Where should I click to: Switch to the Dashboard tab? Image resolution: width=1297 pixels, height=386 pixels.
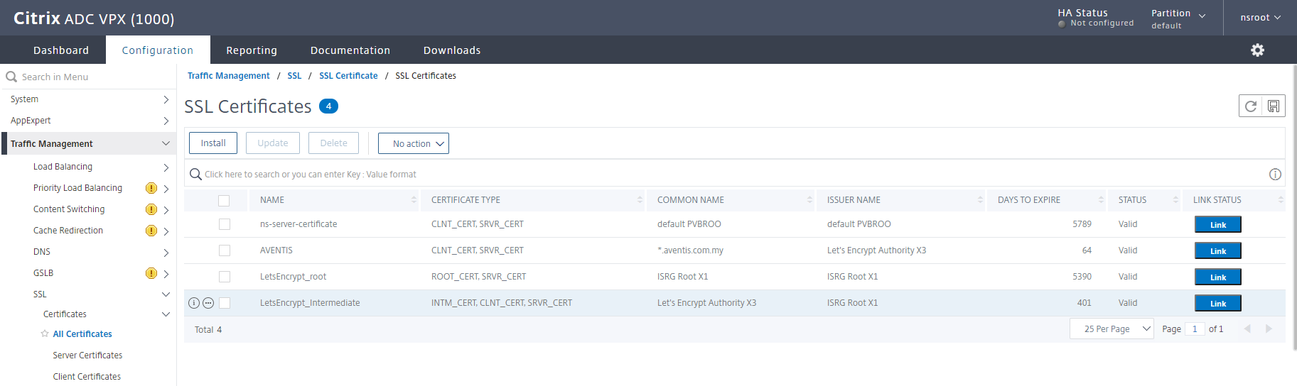(x=61, y=50)
